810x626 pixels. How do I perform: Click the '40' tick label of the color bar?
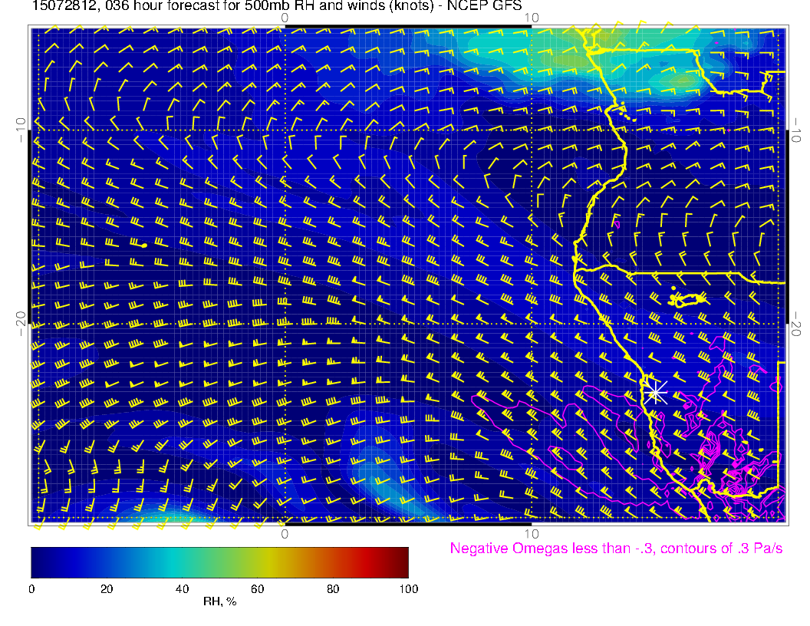point(183,589)
